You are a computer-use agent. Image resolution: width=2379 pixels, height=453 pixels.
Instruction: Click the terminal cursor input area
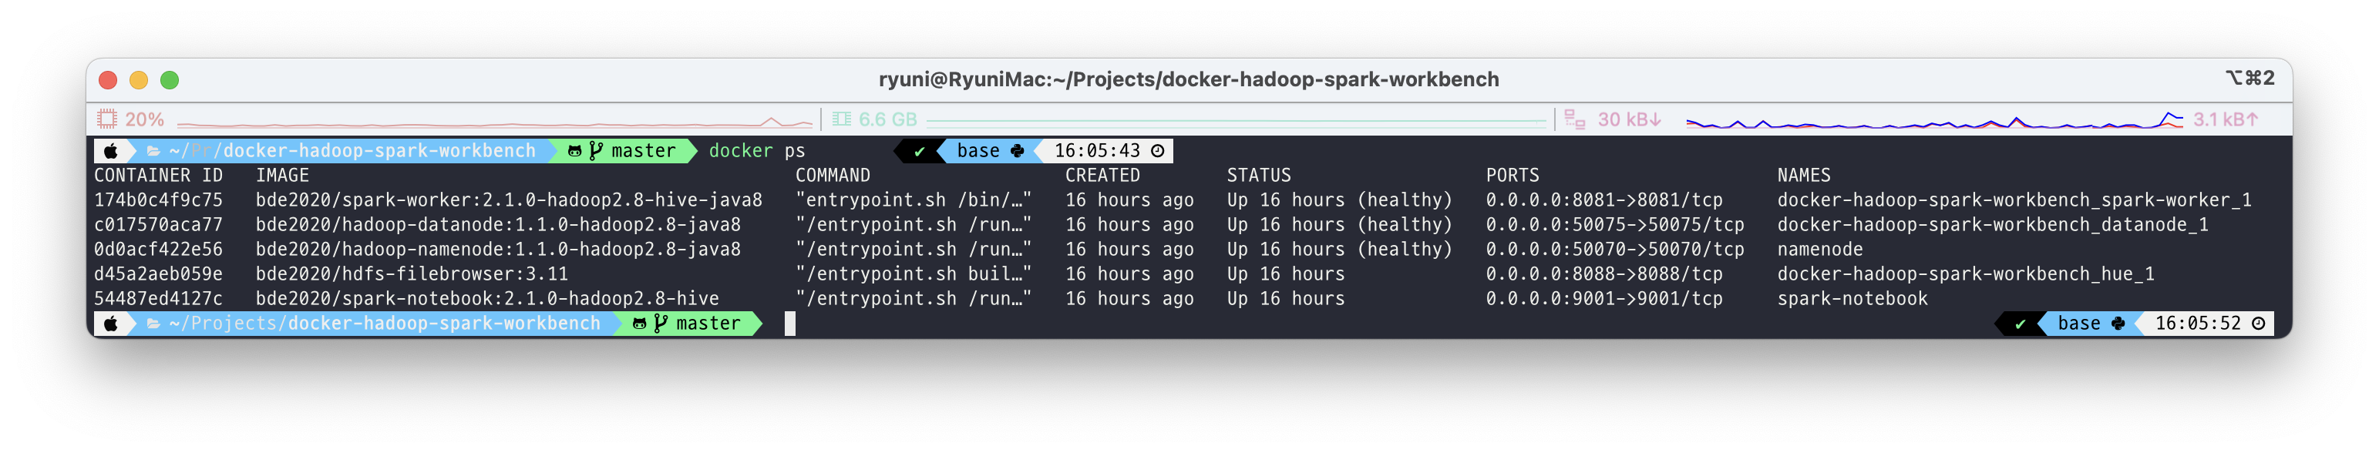coord(789,323)
